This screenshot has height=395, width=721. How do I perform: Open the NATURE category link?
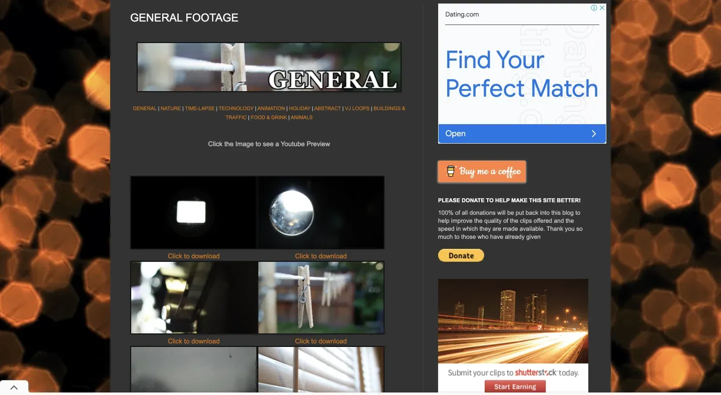click(171, 109)
